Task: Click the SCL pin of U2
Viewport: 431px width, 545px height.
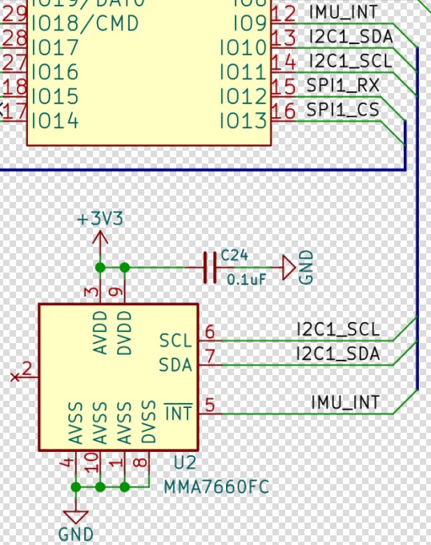Action: pyautogui.click(x=175, y=341)
